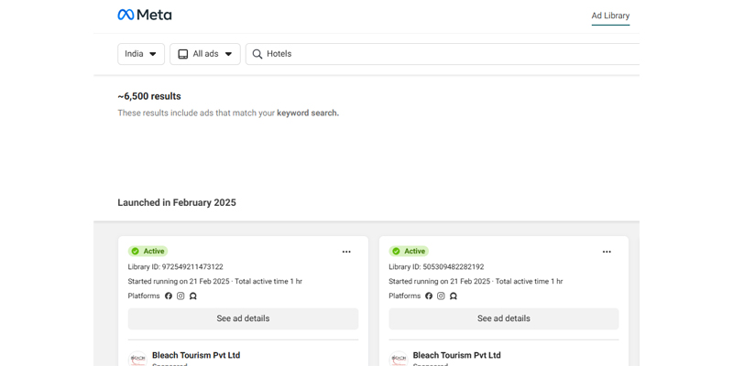Image resolution: width=733 pixels, height=366 pixels.
Task: Open three-dot menu on first ad card
Action: coord(346,252)
